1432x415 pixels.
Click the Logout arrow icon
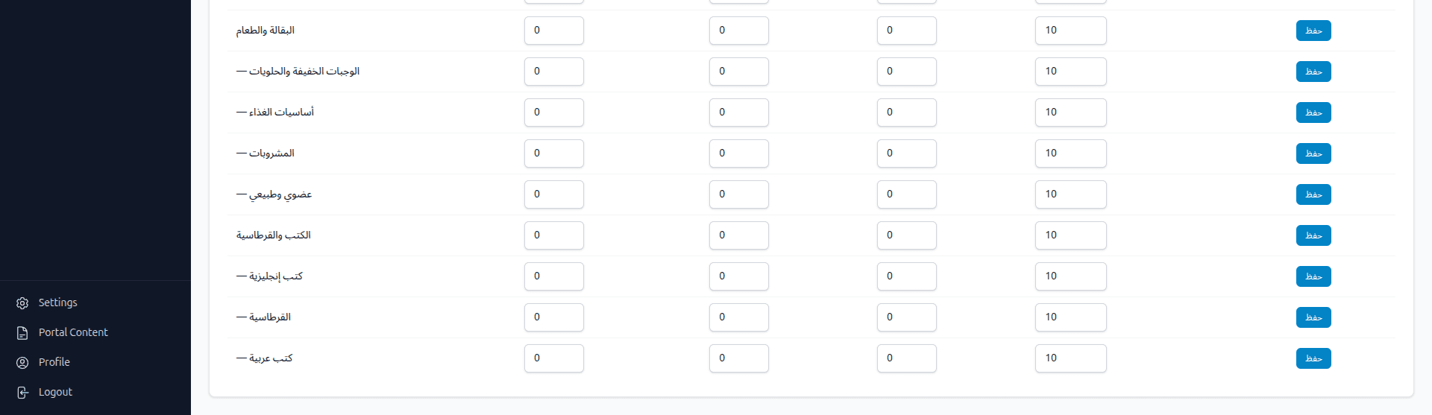(x=22, y=393)
